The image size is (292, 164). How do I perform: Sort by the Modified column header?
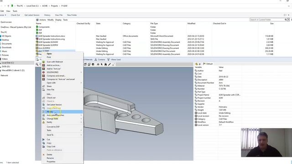pyautogui.click(x=191, y=23)
